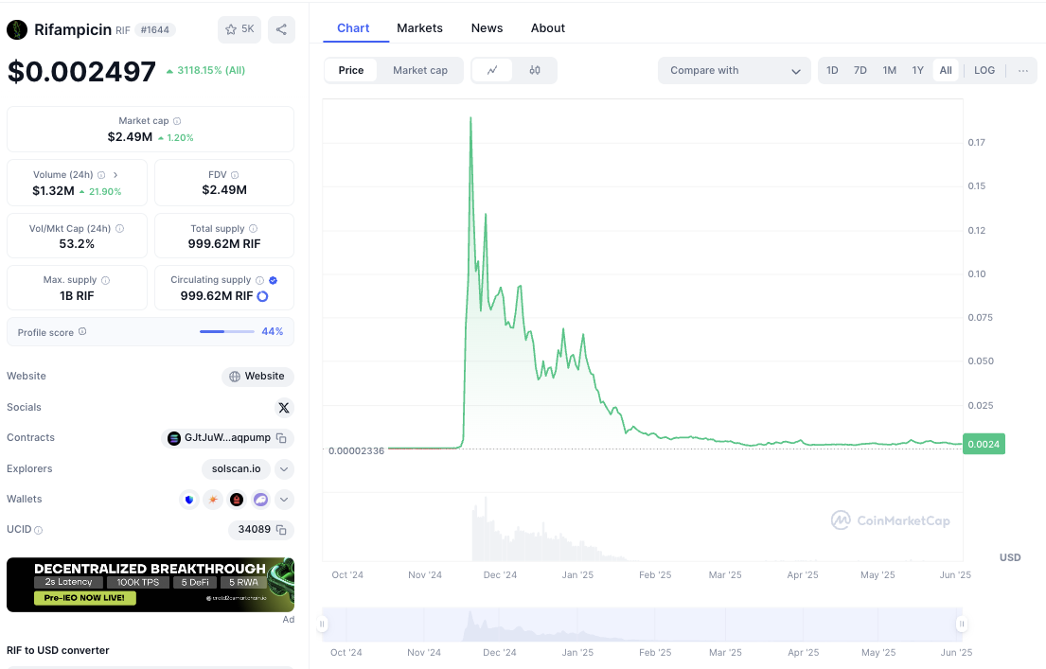Image resolution: width=1046 pixels, height=669 pixels.
Task: Click the left range slider handle
Action: point(323,624)
